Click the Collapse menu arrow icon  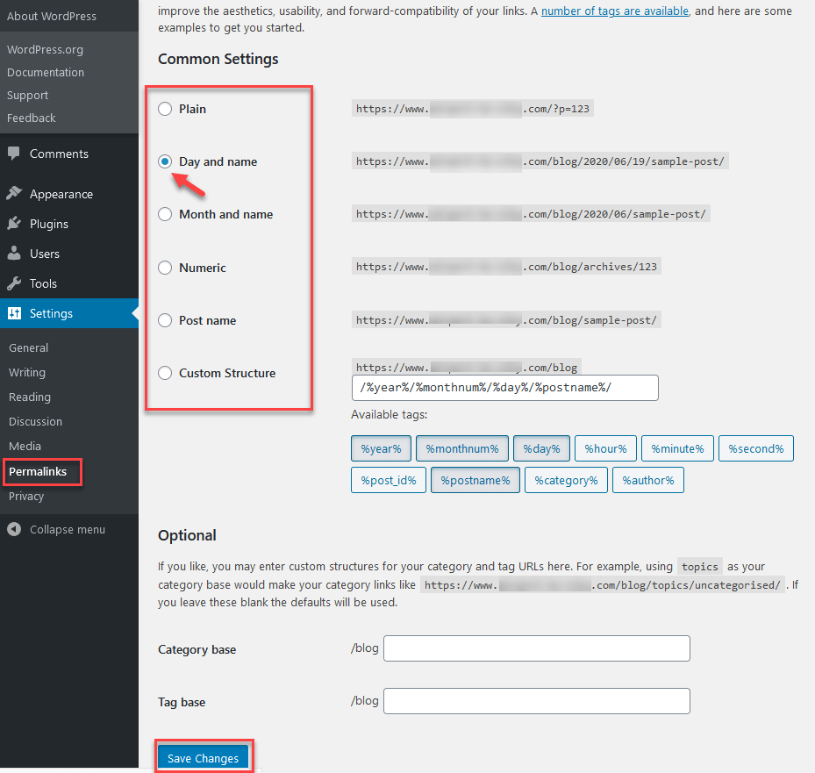pos(14,529)
